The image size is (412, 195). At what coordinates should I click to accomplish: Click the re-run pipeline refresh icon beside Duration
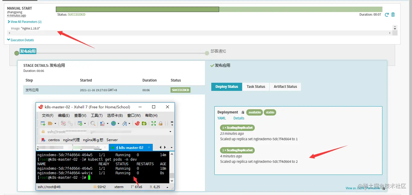[x=387, y=14]
